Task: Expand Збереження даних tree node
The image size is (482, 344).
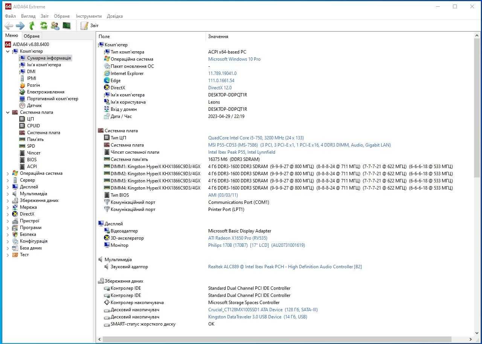Action: [8, 200]
